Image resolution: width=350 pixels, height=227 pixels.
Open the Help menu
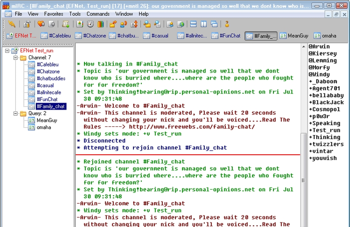coord(144,14)
